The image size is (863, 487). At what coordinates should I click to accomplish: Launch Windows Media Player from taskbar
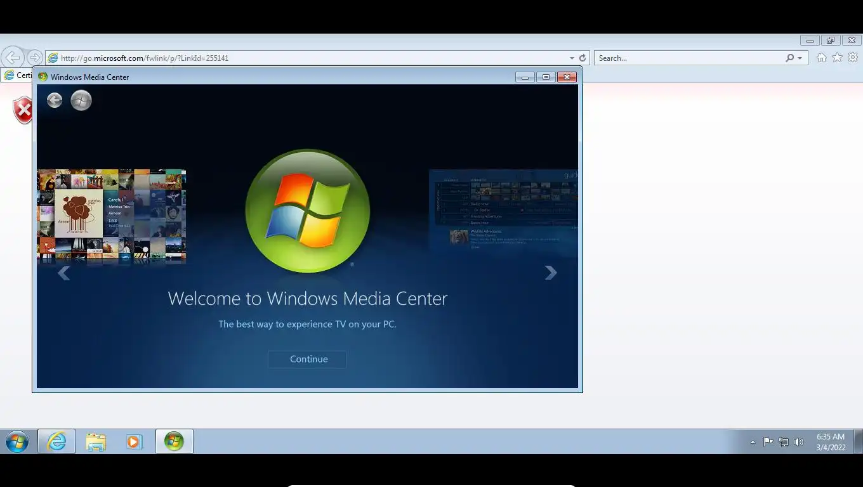point(134,441)
